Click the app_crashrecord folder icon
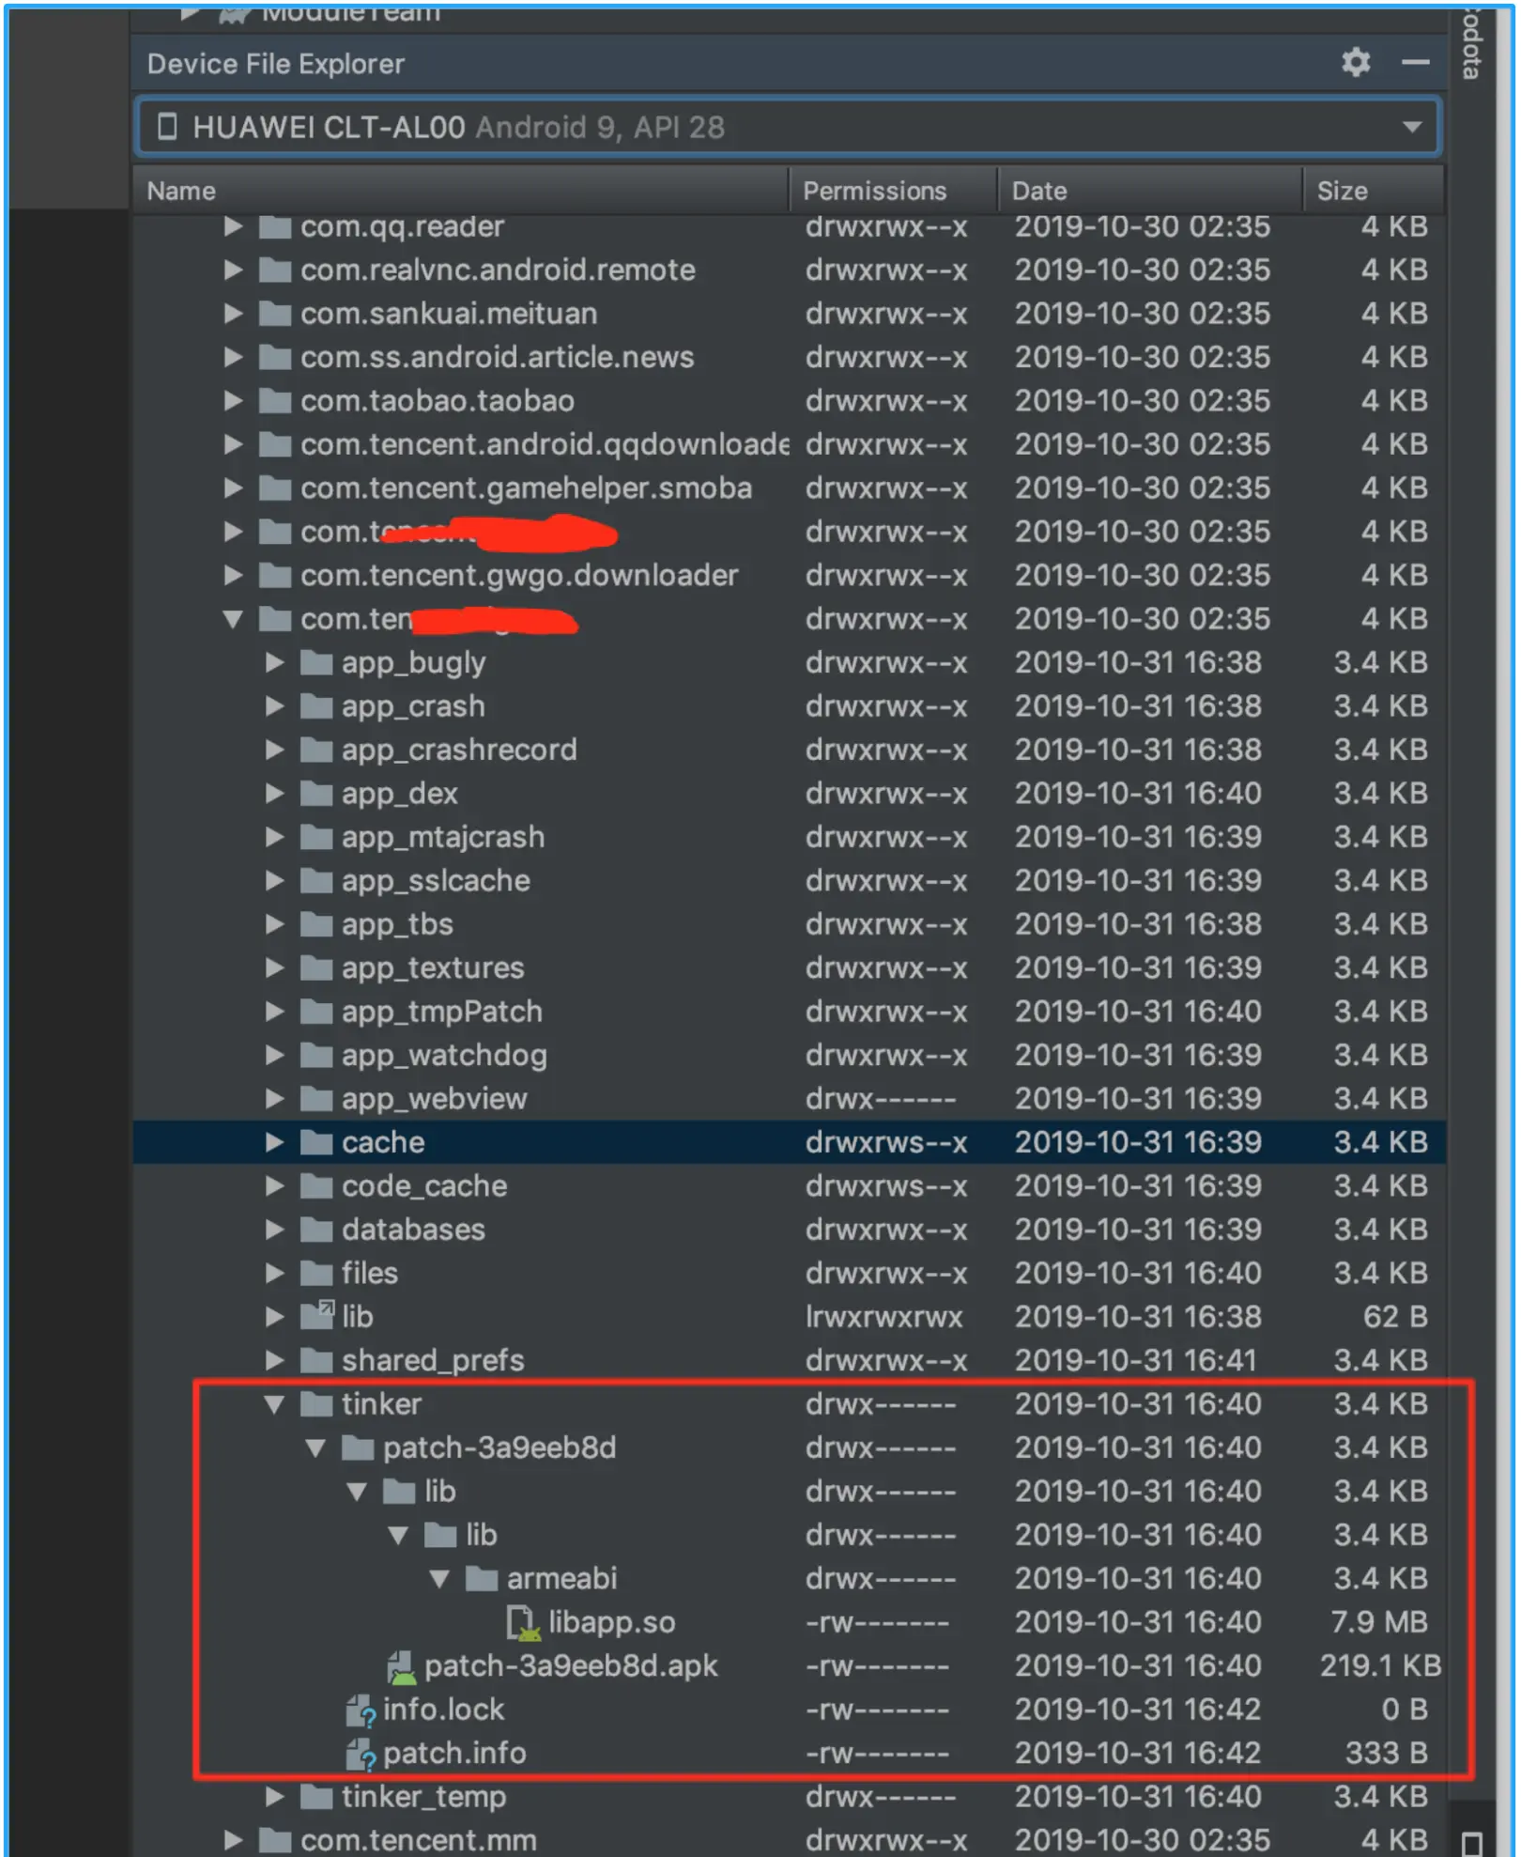Image resolution: width=1521 pixels, height=1857 pixels. (x=316, y=750)
